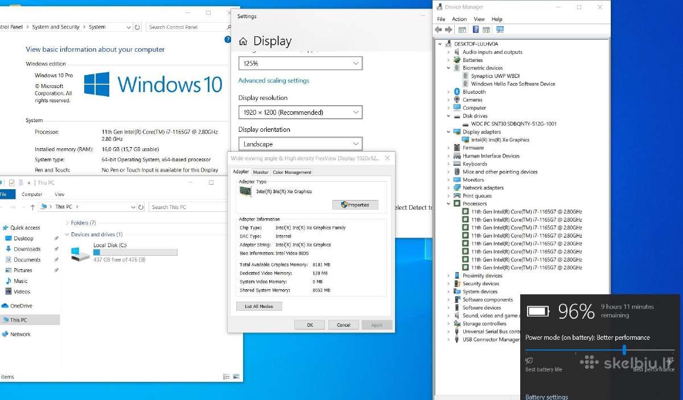Click the List All Modes button
Viewport: 683px width, 400px height.
[259, 306]
